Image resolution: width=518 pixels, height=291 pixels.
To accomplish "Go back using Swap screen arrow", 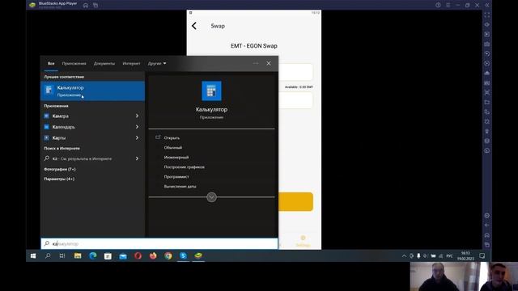I will (x=194, y=26).
